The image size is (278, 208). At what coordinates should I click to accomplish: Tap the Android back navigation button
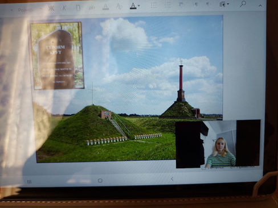pyautogui.click(x=172, y=179)
